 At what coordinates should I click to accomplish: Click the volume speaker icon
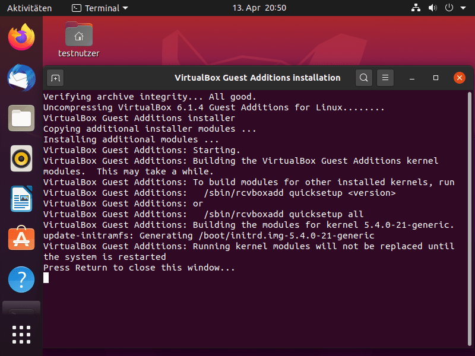click(432, 8)
